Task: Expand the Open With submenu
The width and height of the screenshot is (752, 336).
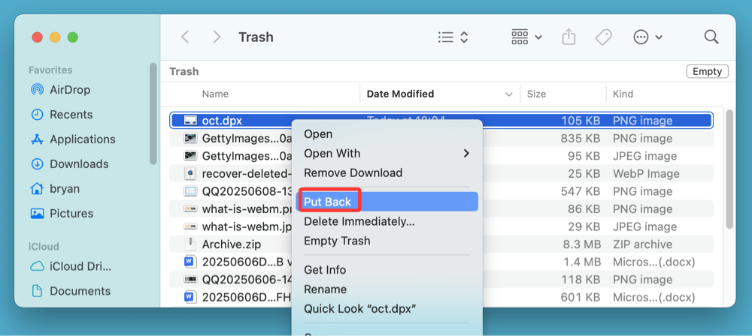Action: [387, 154]
